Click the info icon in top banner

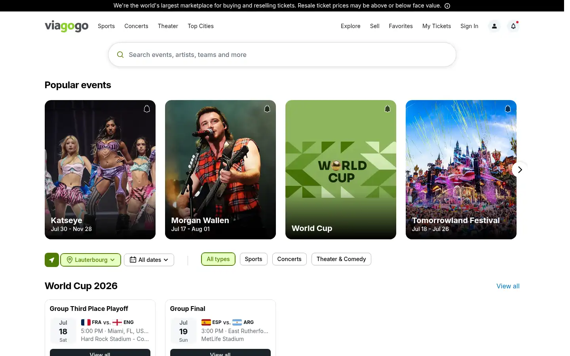click(x=447, y=6)
